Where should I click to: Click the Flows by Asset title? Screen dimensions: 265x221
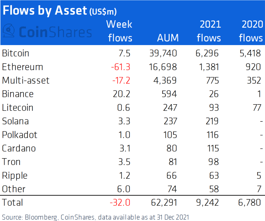click(x=44, y=11)
